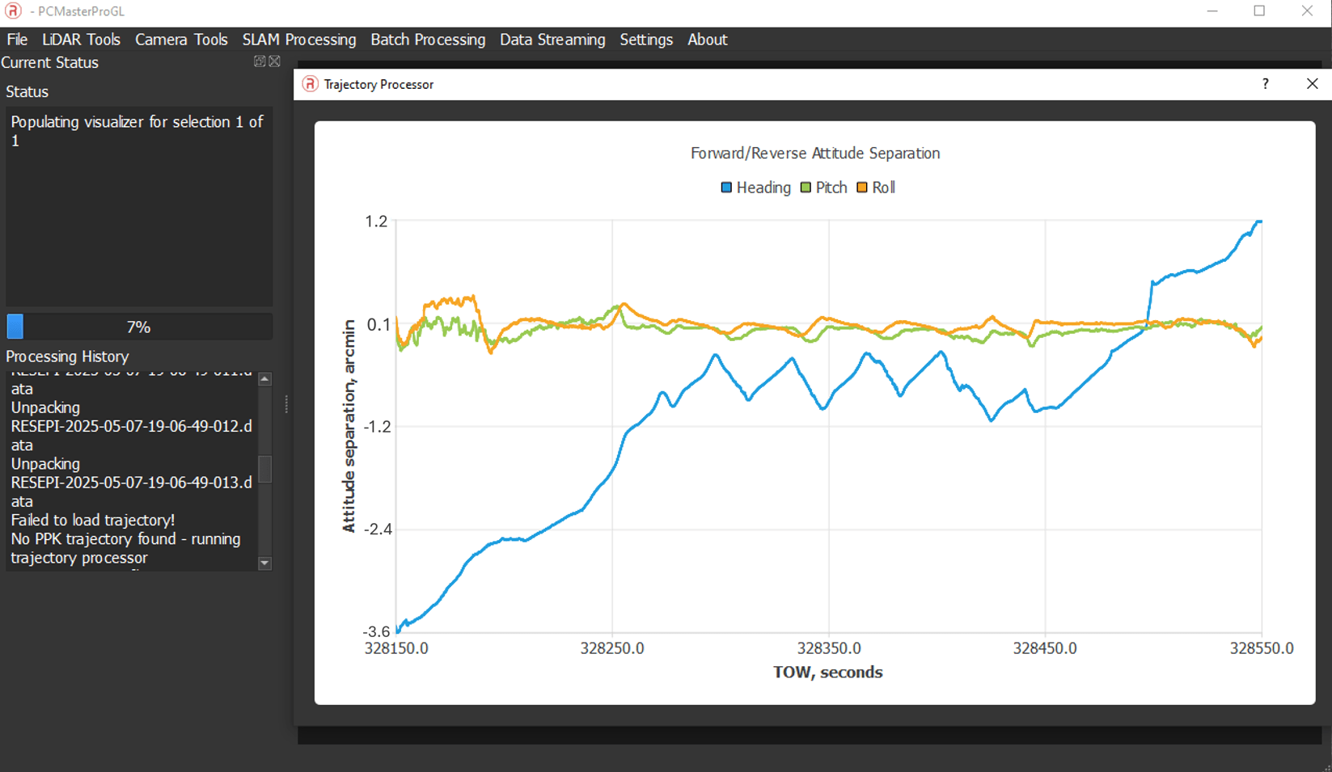This screenshot has width=1332, height=772.
Task: Open the Batch Processing menu
Action: pyautogui.click(x=428, y=39)
